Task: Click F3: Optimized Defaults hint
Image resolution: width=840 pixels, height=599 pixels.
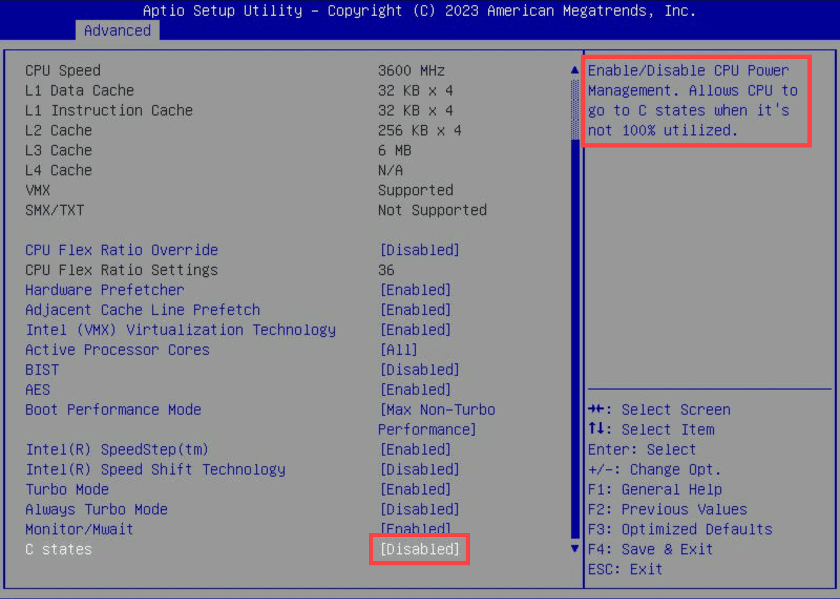Action: pyautogui.click(x=680, y=529)
